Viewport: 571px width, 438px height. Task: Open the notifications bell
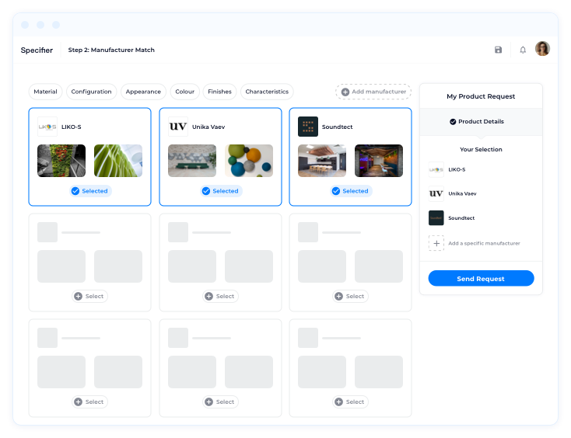(x=523, y=50)
